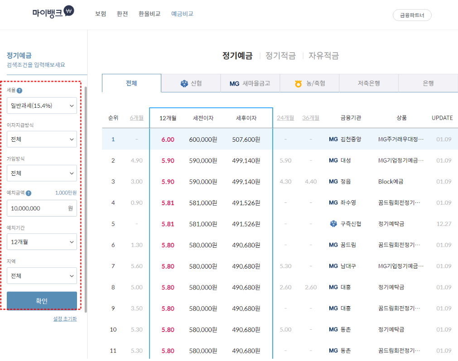Click the 6.00 rate in row 1
458x361 pixels.
pyautogui.click(x=168, y=140)
